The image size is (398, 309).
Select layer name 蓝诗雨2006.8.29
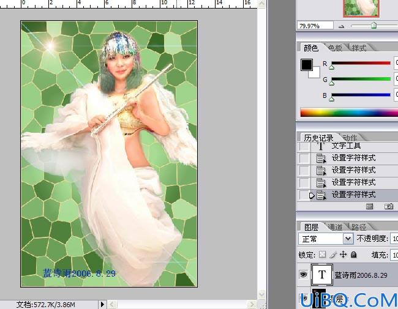pyautogui.click(x=361, y=275)
